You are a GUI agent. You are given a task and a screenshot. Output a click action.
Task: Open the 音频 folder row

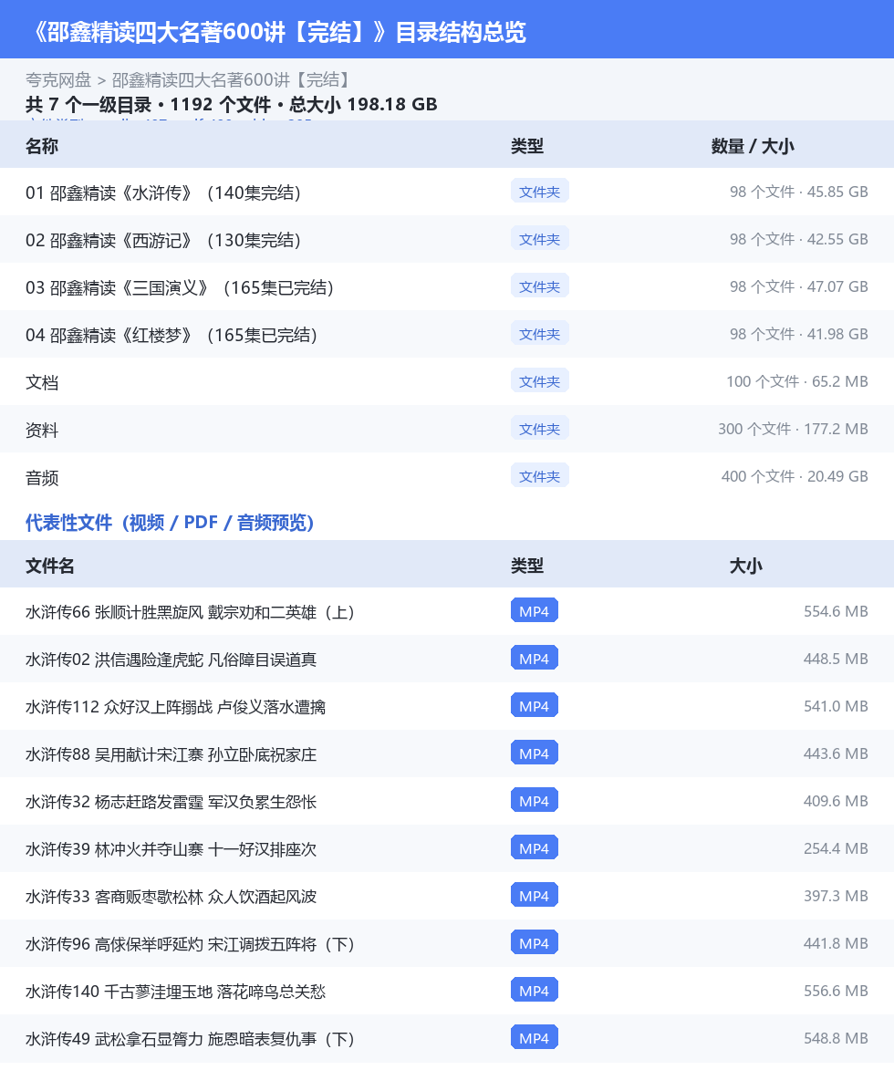point(447,476)
